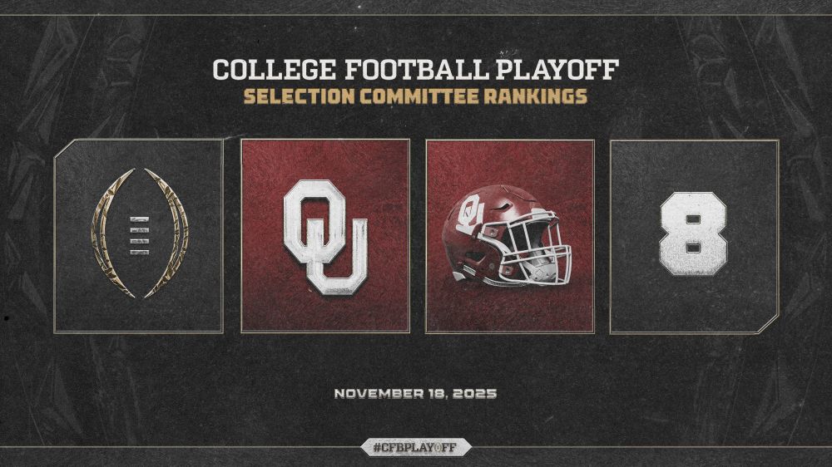The width and height of the screenshot is (832, 467).
Task: Click the NOVEMBER 18, 2025 date text
Action: pos(415,394)
